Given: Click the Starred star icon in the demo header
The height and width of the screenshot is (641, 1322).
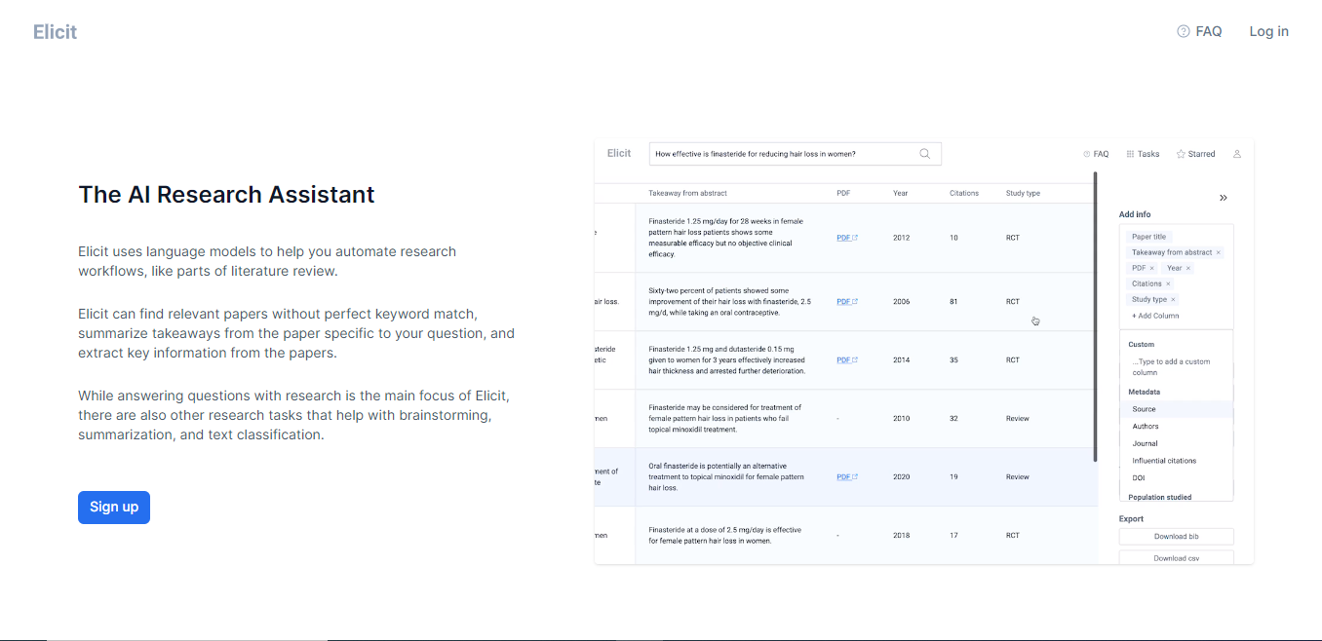Looking at the screenshot, I should click(x=1181, y=154).
